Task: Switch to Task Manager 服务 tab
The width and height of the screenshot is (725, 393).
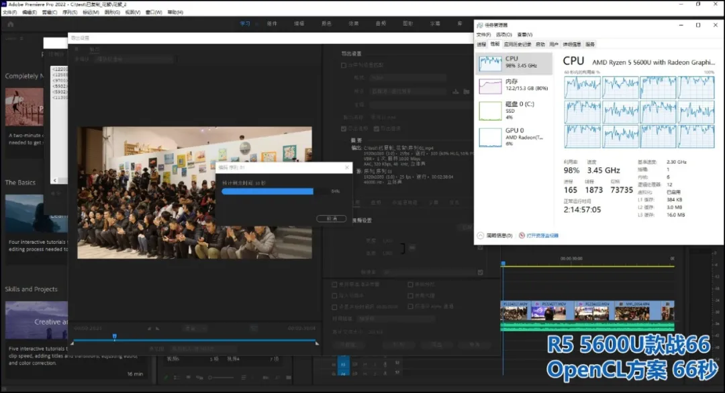Action: (590, 44)
